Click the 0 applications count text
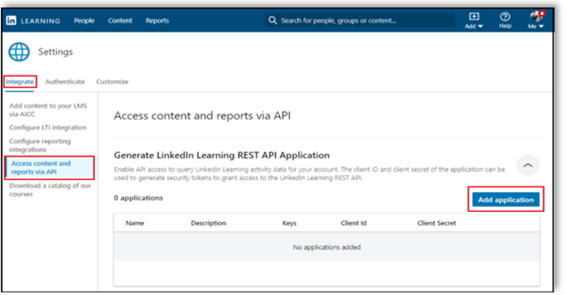Screen dimensions: 566x295 138,198
